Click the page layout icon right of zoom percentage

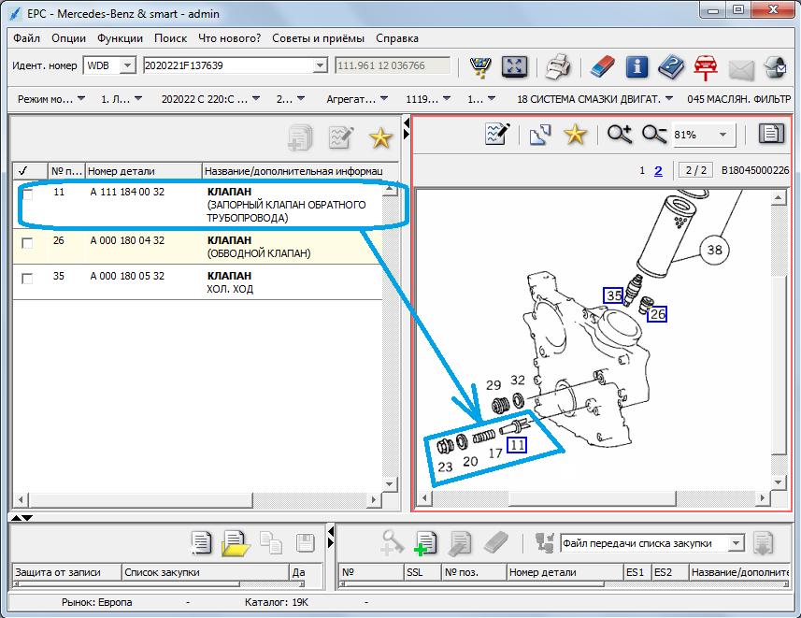pos(771,134)
